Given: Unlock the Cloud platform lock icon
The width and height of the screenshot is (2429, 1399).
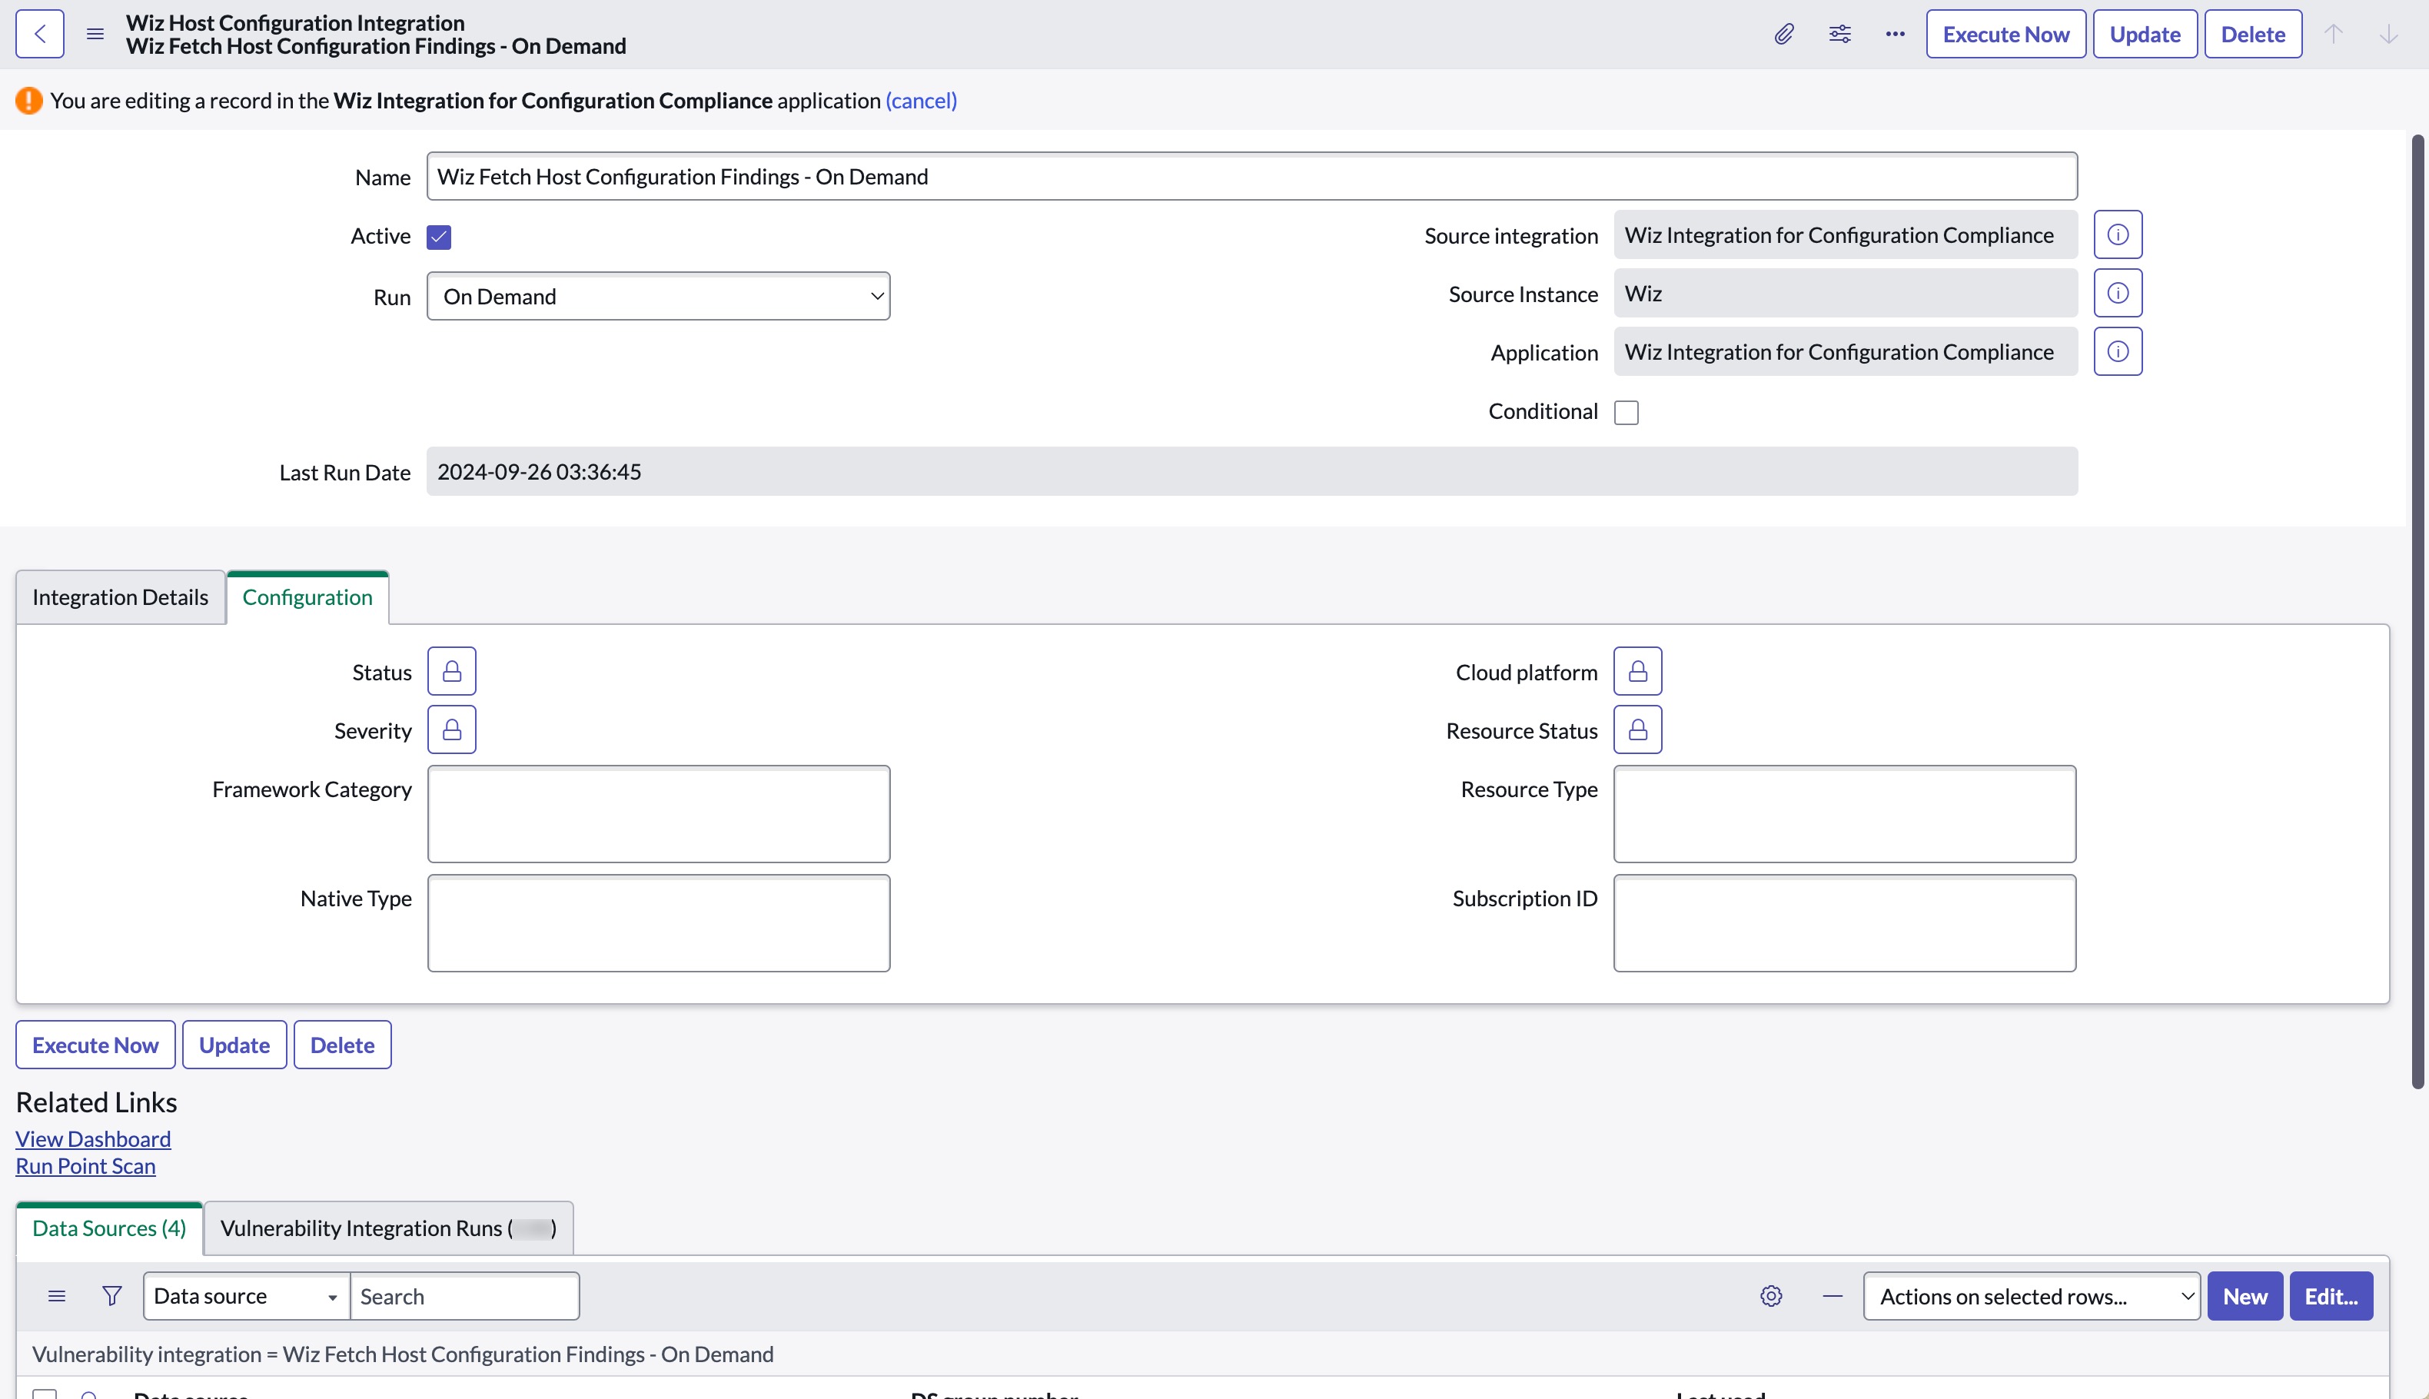Looking at the screenshot, I should [1637, 672].
